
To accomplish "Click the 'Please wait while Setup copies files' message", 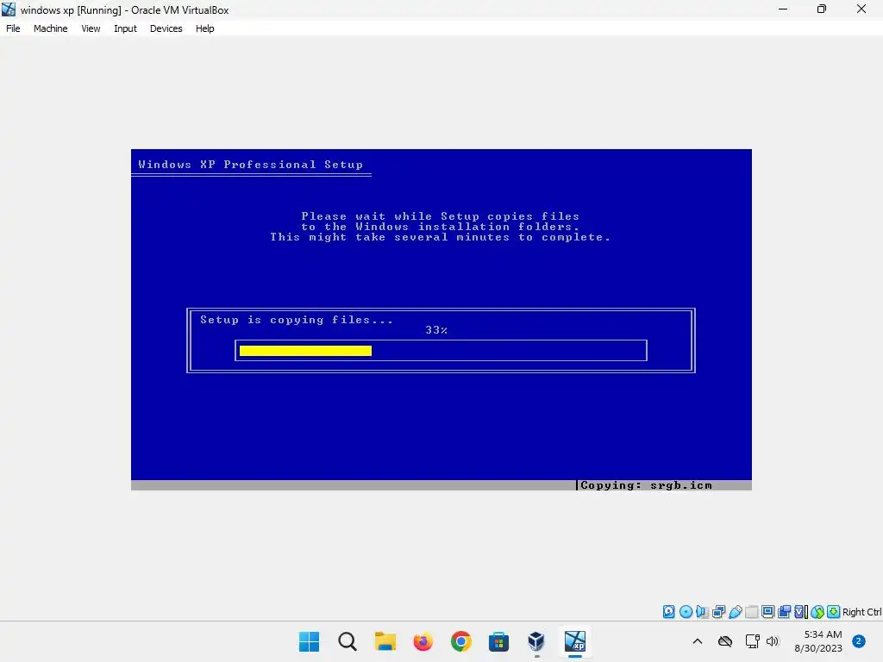I will [x=440, y=216].
